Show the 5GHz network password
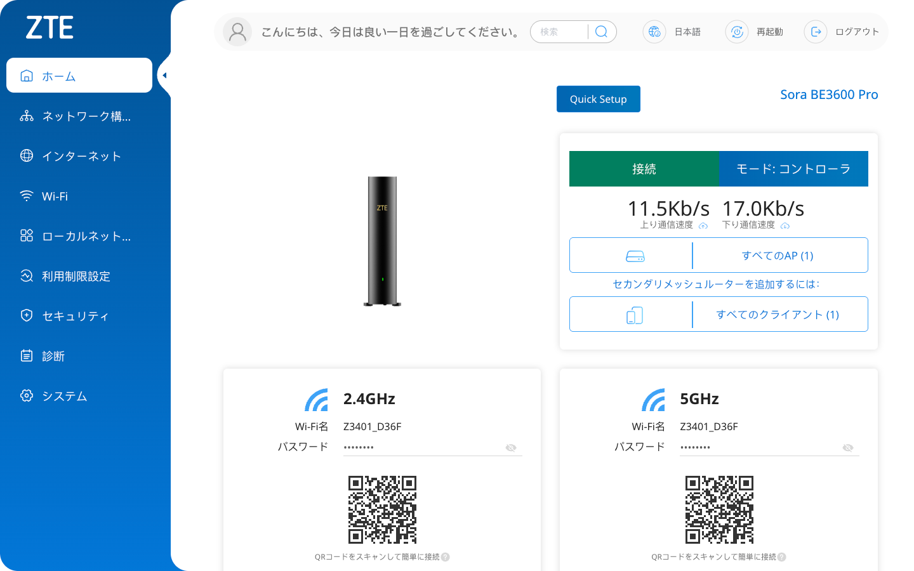 tap(848, 447)
